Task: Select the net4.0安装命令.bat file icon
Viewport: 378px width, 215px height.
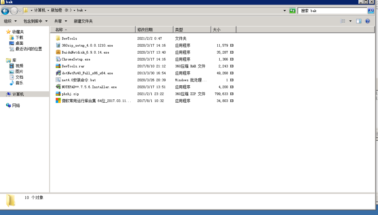Action: point(58,80)
